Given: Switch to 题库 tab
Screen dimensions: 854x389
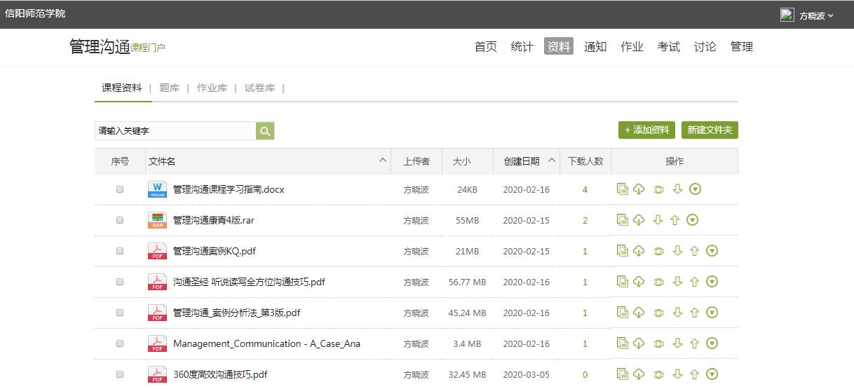Looking at the screenshot, I should point(169,88).
